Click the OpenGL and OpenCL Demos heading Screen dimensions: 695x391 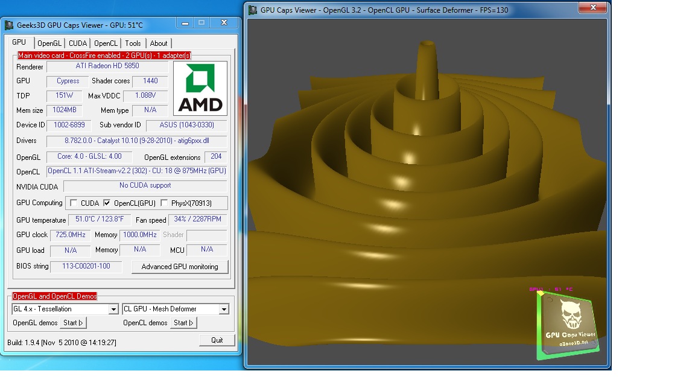[x=54, y=296]
